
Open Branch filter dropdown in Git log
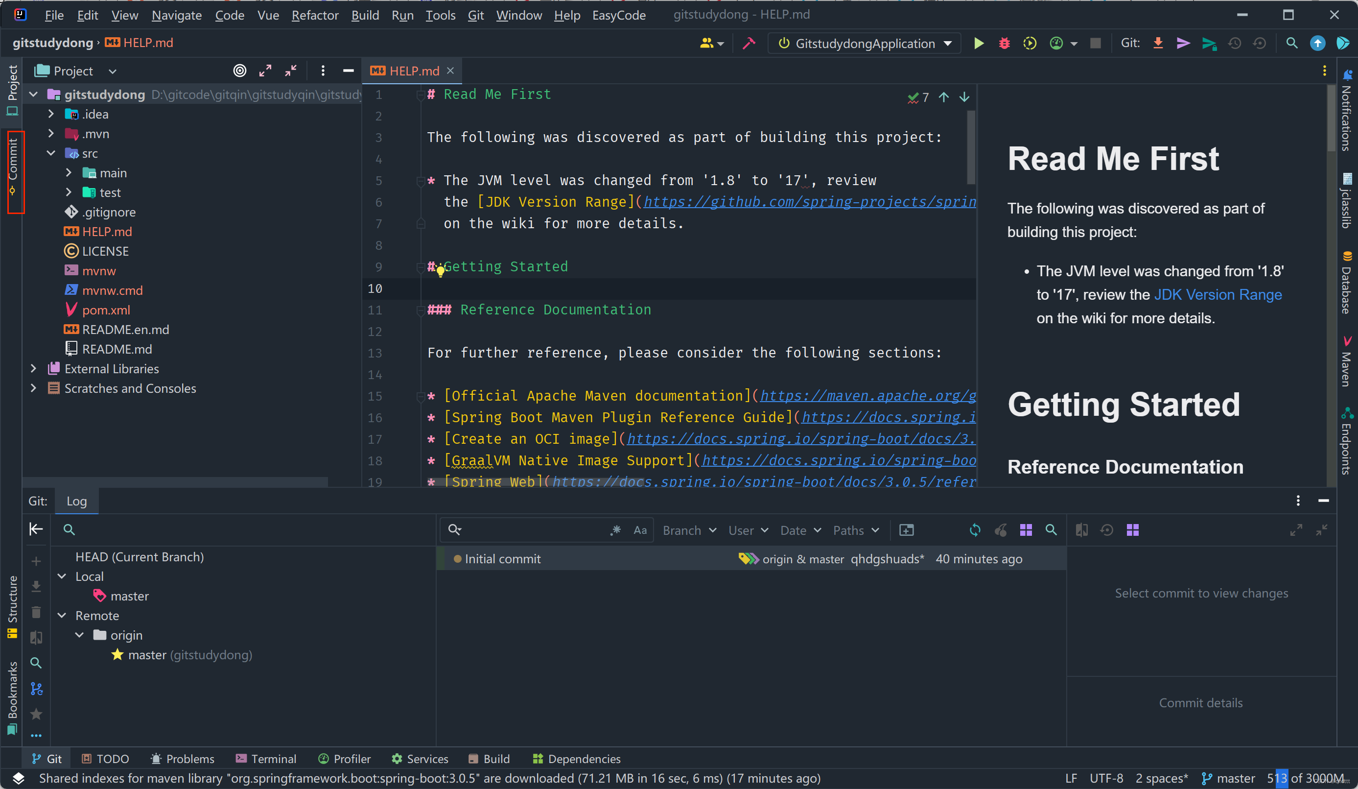[x=689, y=530]
